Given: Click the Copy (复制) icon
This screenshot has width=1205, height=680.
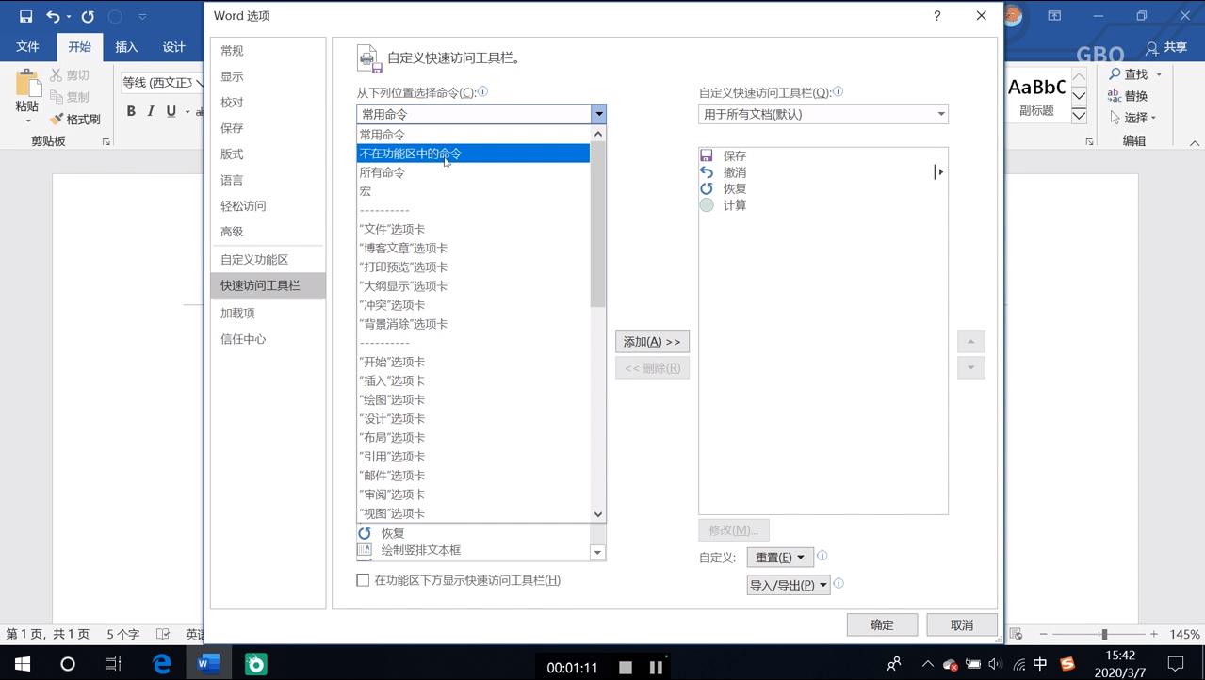Looking at the screenshot, I should [57, 97].
